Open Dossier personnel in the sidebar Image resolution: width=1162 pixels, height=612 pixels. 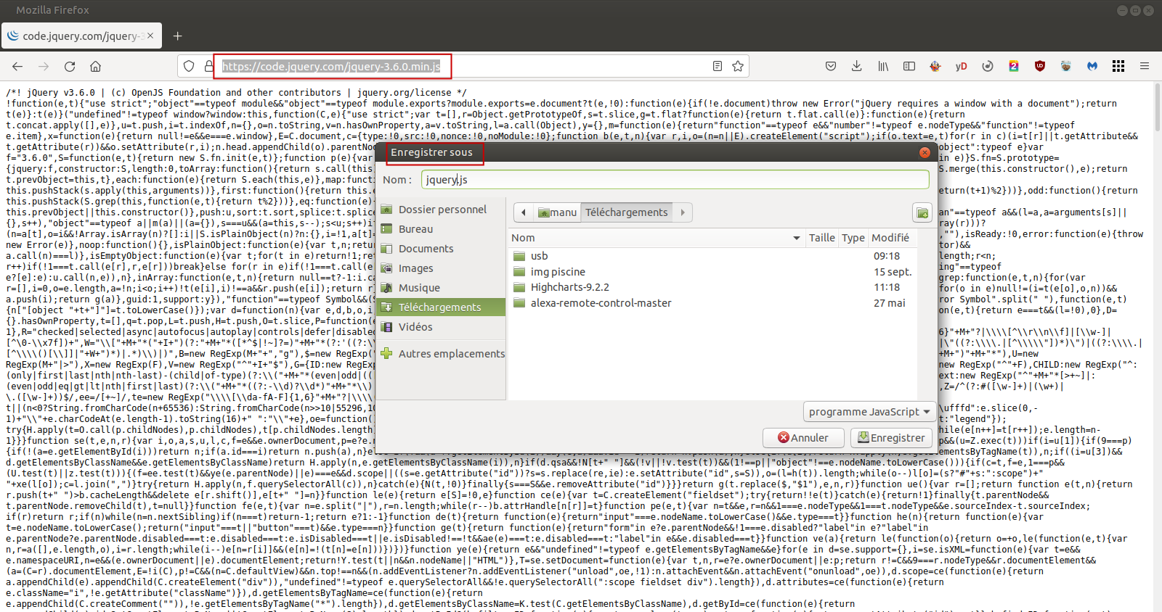442,210
